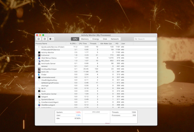
Task: Click the inspect process info icon
Action: 45,39
